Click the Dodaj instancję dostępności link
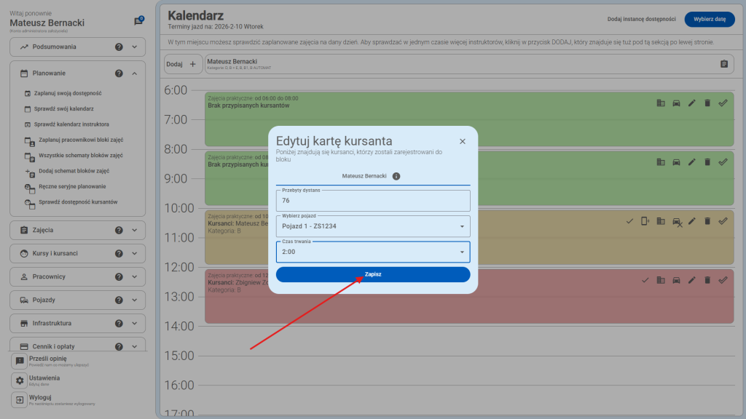746x419 pixels. (641, 20)
